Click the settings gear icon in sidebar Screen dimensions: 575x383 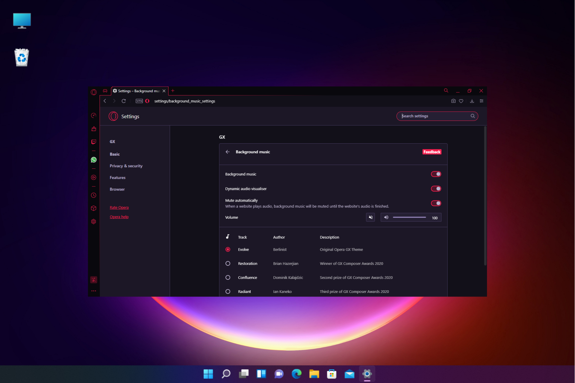[x=93, y=221]
